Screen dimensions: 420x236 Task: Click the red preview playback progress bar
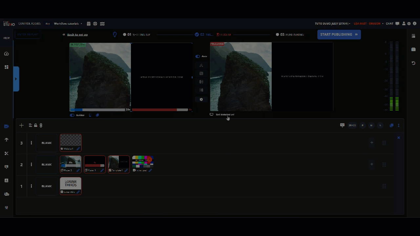tap(160, 110)
